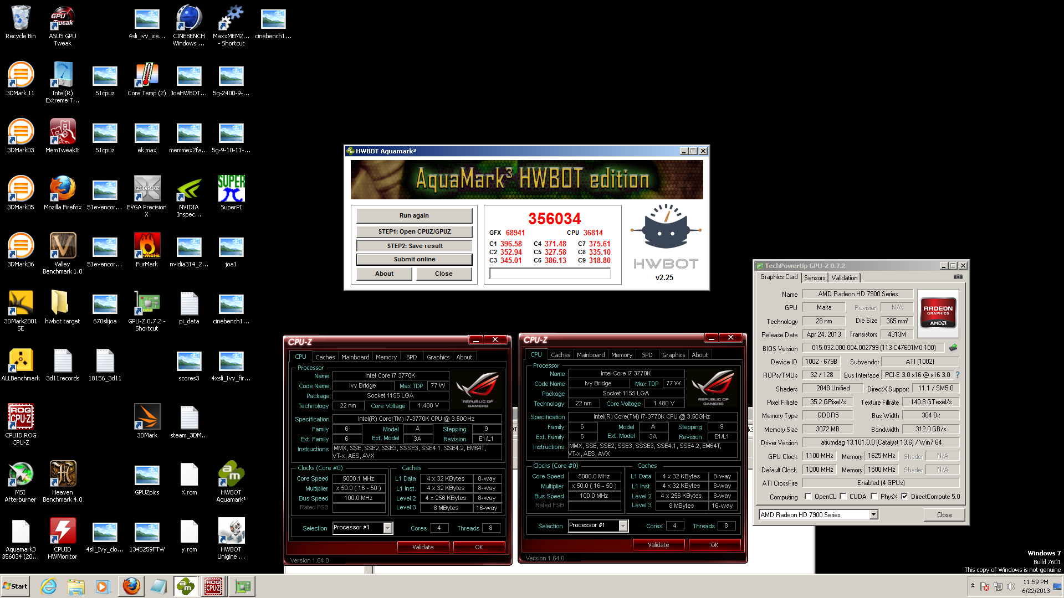1064x598 pixels.
Task: Open SPD tab in right CPU-Z
Action: click(x=647, y=355)
